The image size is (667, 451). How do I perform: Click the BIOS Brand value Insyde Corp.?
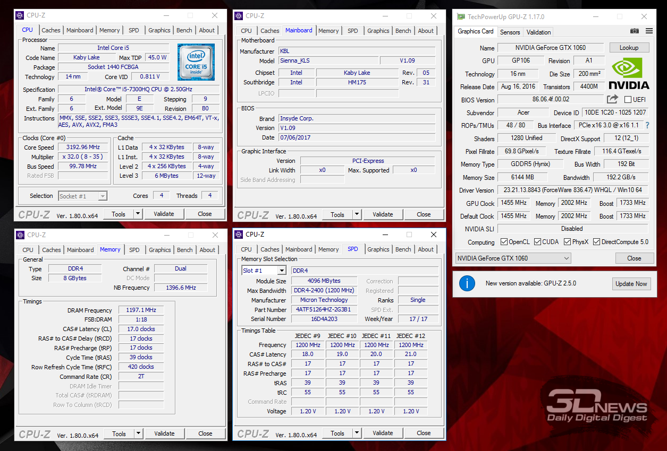click(x=357, y=118)
